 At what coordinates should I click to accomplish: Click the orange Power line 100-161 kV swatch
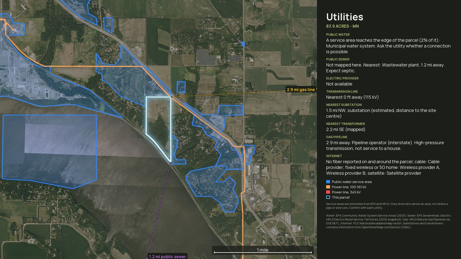[x=328, y=187]
